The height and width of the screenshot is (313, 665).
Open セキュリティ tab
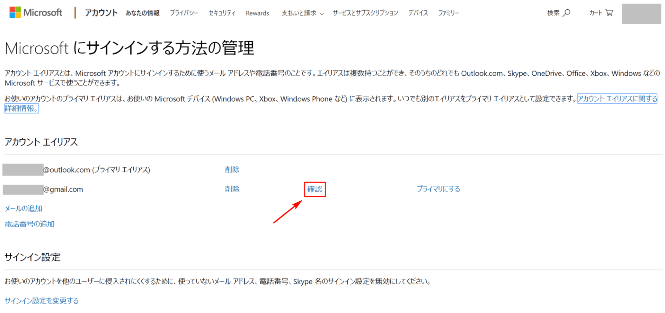click(x=222, y=13)
